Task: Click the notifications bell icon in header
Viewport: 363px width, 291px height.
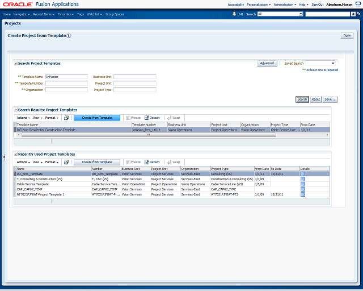Action: click(233, 14)
